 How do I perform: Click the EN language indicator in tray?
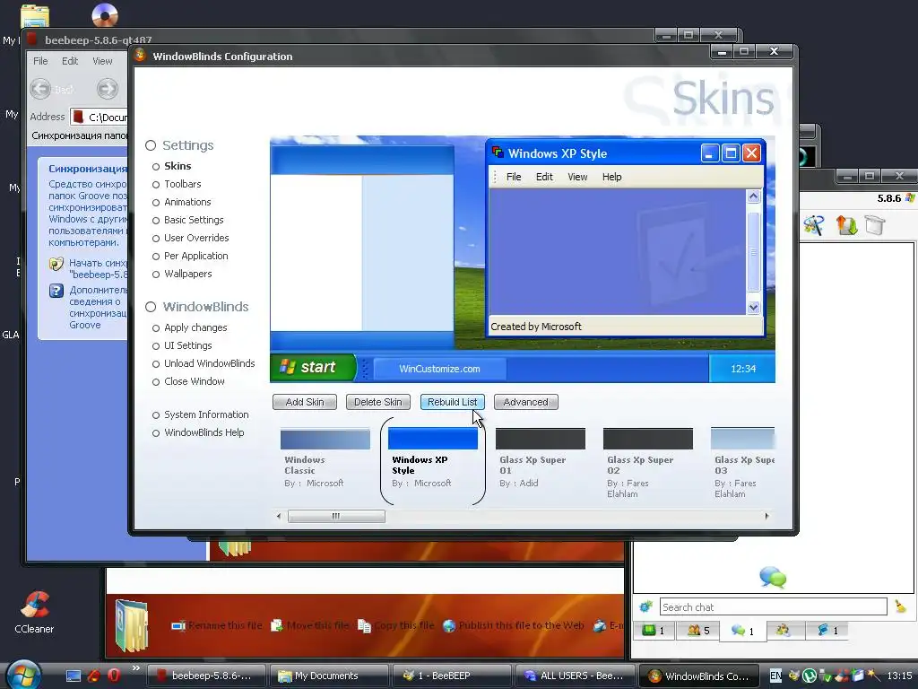pos(775,676)
